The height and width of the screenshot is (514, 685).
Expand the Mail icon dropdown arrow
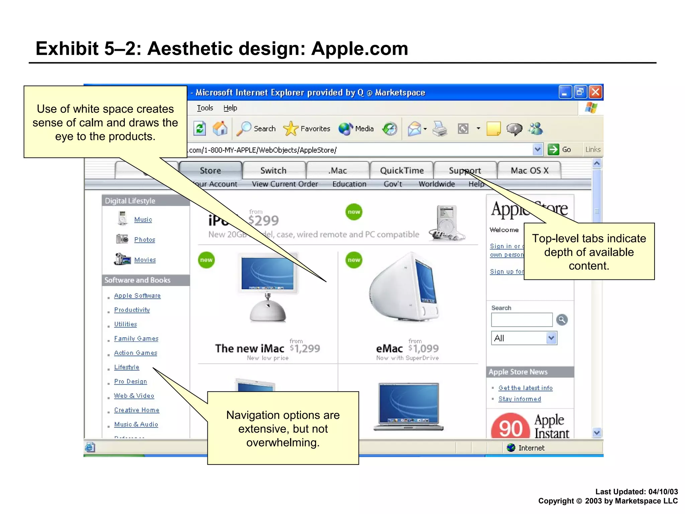[x=425, y=129]
